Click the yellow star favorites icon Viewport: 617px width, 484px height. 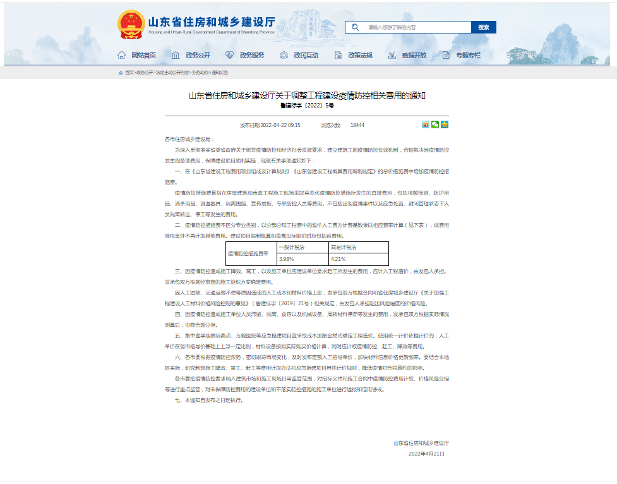[445, 124]
